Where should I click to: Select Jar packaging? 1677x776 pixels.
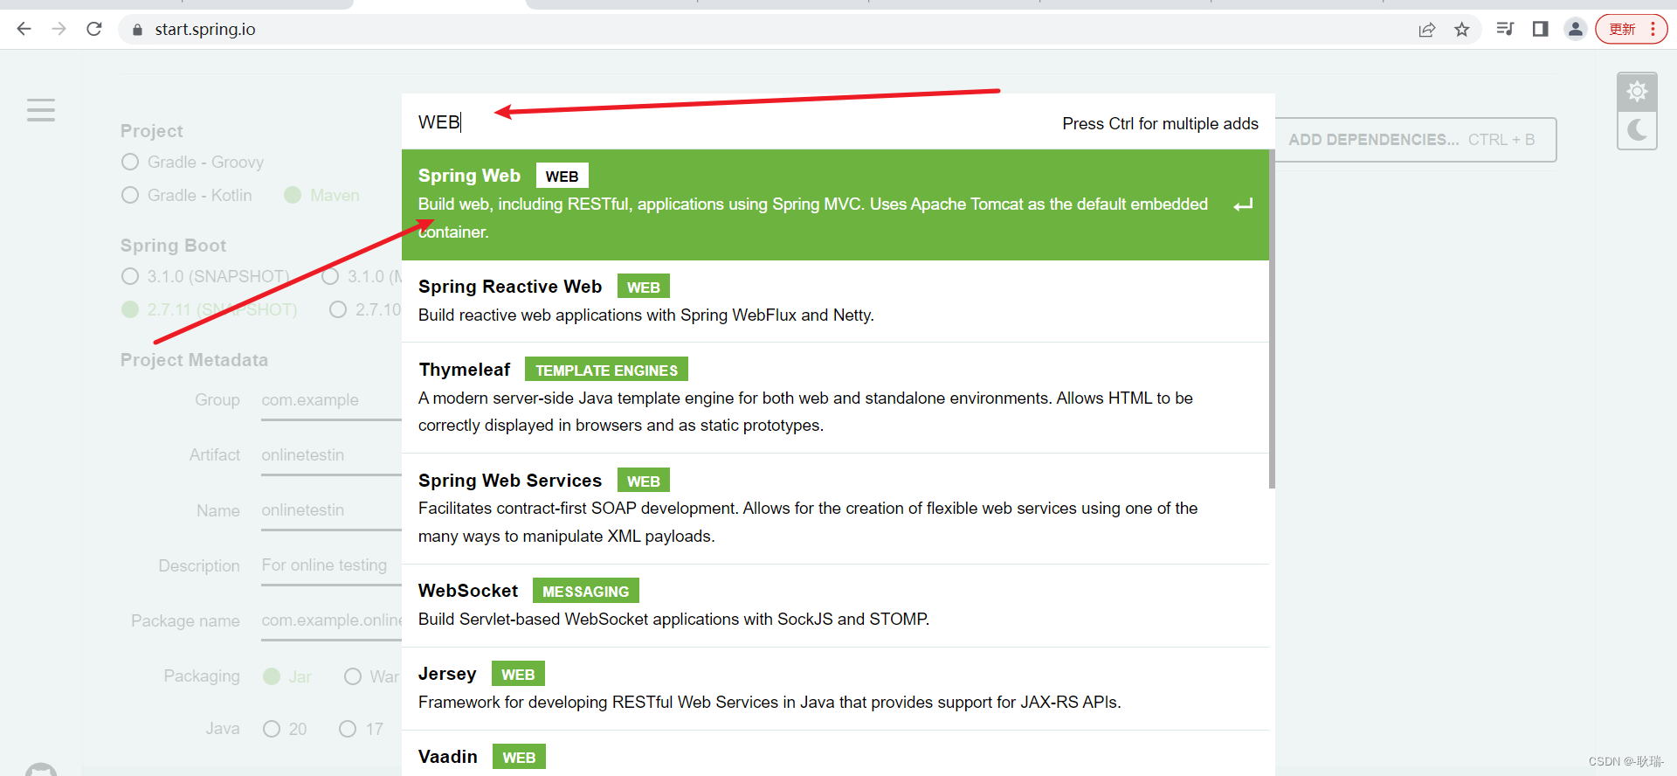(287, 677)
